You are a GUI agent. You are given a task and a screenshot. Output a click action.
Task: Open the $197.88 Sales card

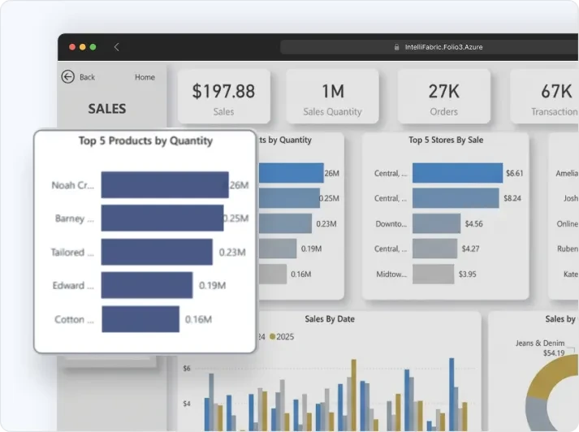(x=224, y=97)
